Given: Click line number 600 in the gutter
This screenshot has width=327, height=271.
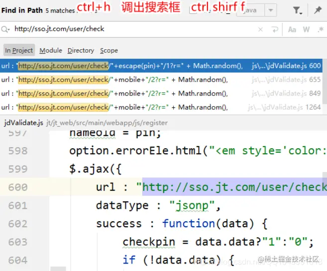Looking at the screenshot, I should coord(18,187).
